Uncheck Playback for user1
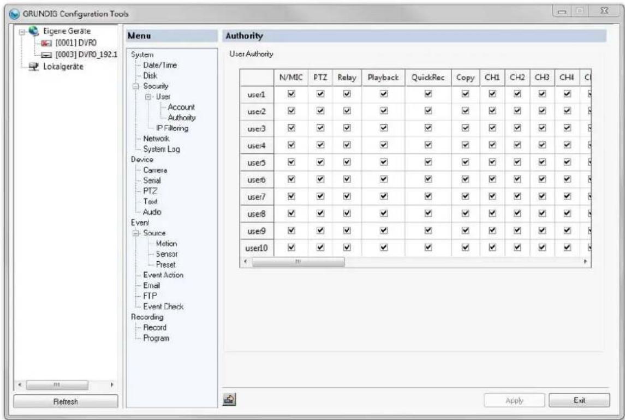 tap(383, 94)
